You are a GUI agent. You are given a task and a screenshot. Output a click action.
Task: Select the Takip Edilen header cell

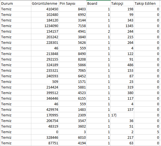147,3
